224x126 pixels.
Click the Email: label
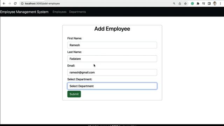[x=71, y=65]
